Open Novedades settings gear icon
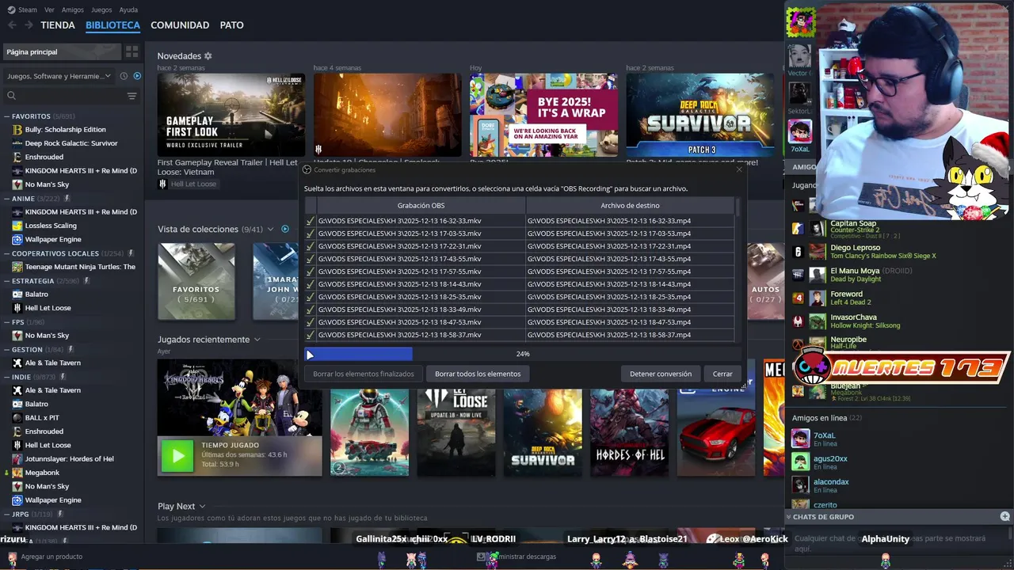Image resolution: width=1014 pixels, height=570 pixels. coord(208,56)
